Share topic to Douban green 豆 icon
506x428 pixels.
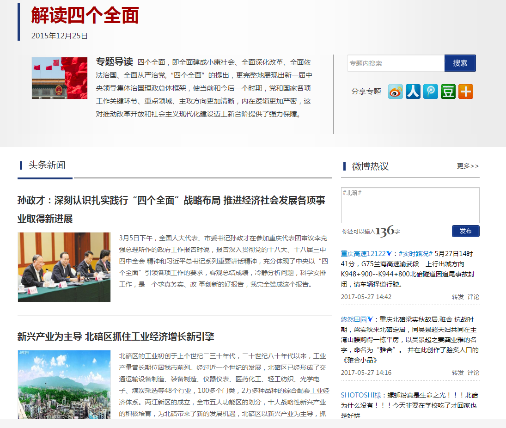coord(448,92)
